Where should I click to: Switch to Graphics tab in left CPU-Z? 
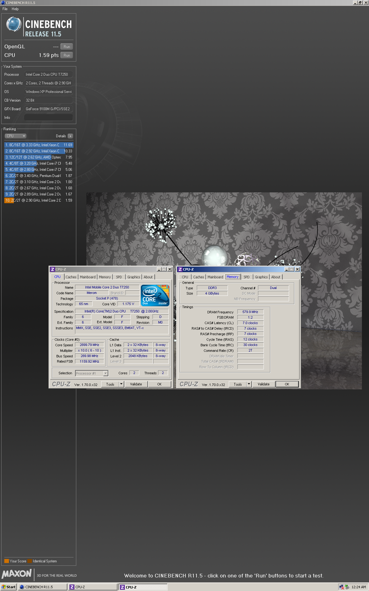[x=134, y=277]
